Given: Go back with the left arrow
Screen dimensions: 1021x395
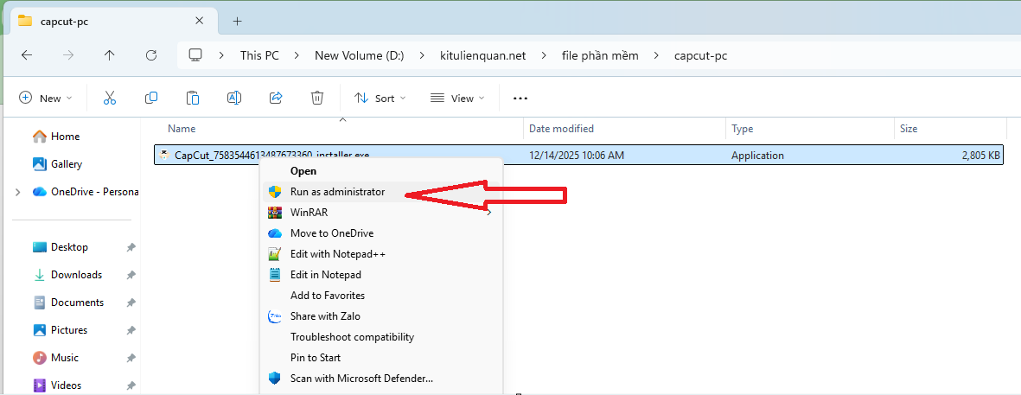Looking at the screenshot, I should pyautogui.click(x=27, y=55).
